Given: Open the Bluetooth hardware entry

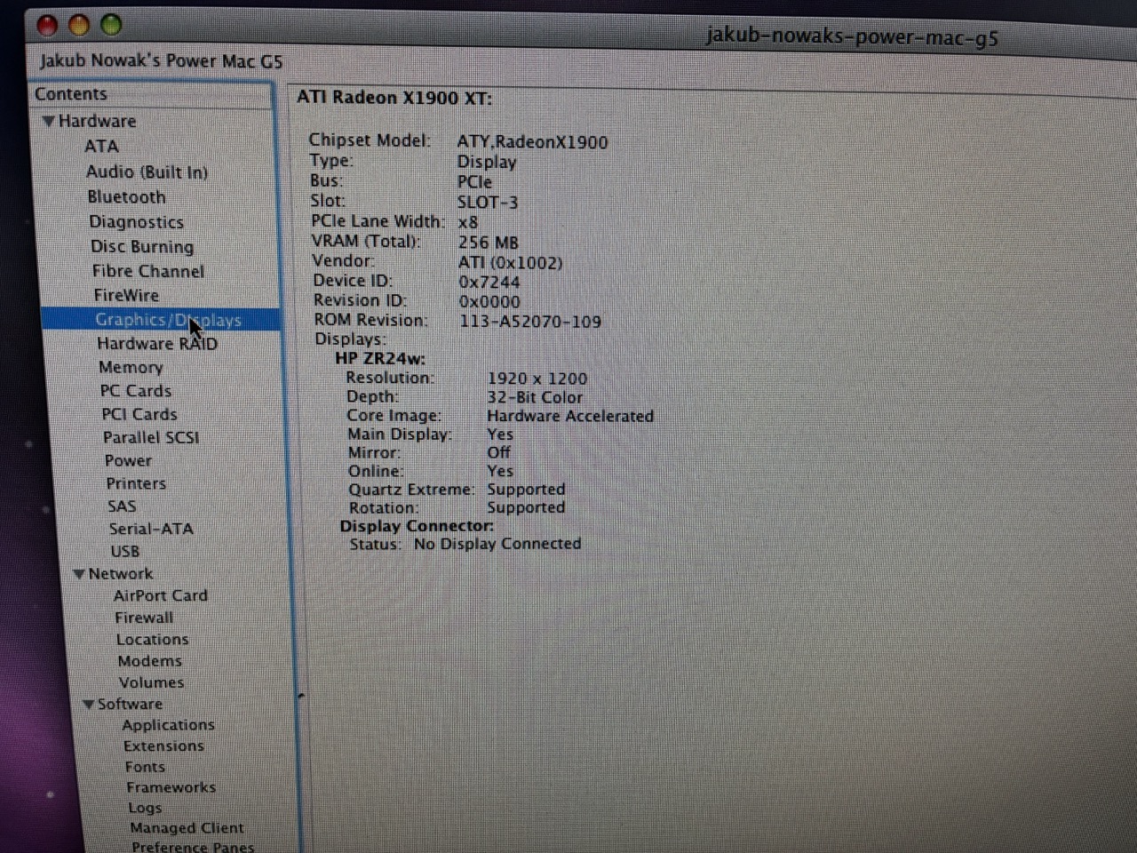Looking at the screenshot, I should [126, 197].
